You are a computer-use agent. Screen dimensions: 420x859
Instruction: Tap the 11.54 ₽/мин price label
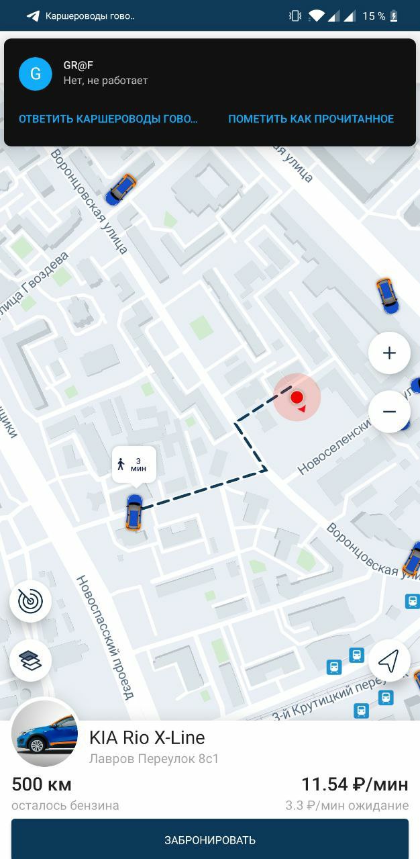pos(355,784)
